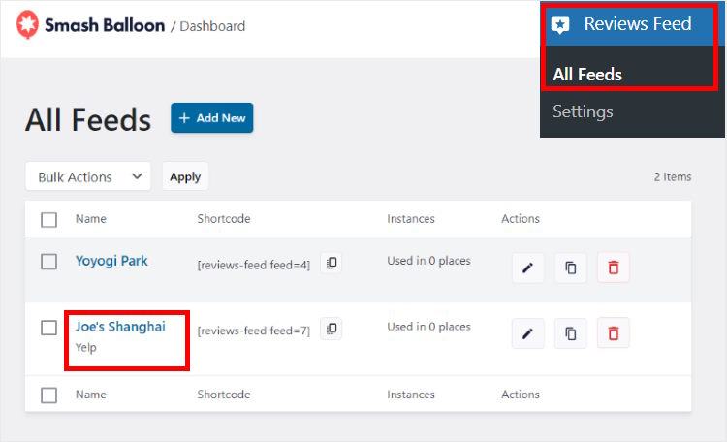The width and height of the screenshot is (727, 442).
Task: Click the Add New button
Action: (211, 118)
